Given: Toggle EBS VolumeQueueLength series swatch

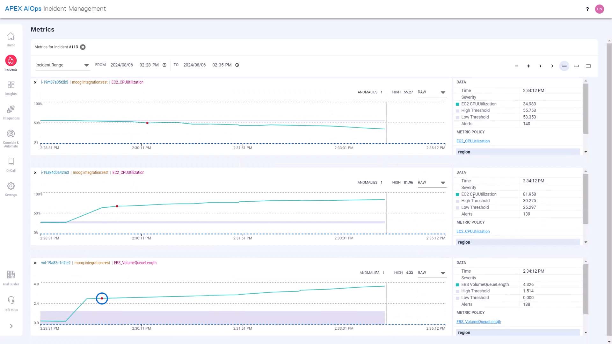Looking at the screenshot, I should [x=458, y=285].
